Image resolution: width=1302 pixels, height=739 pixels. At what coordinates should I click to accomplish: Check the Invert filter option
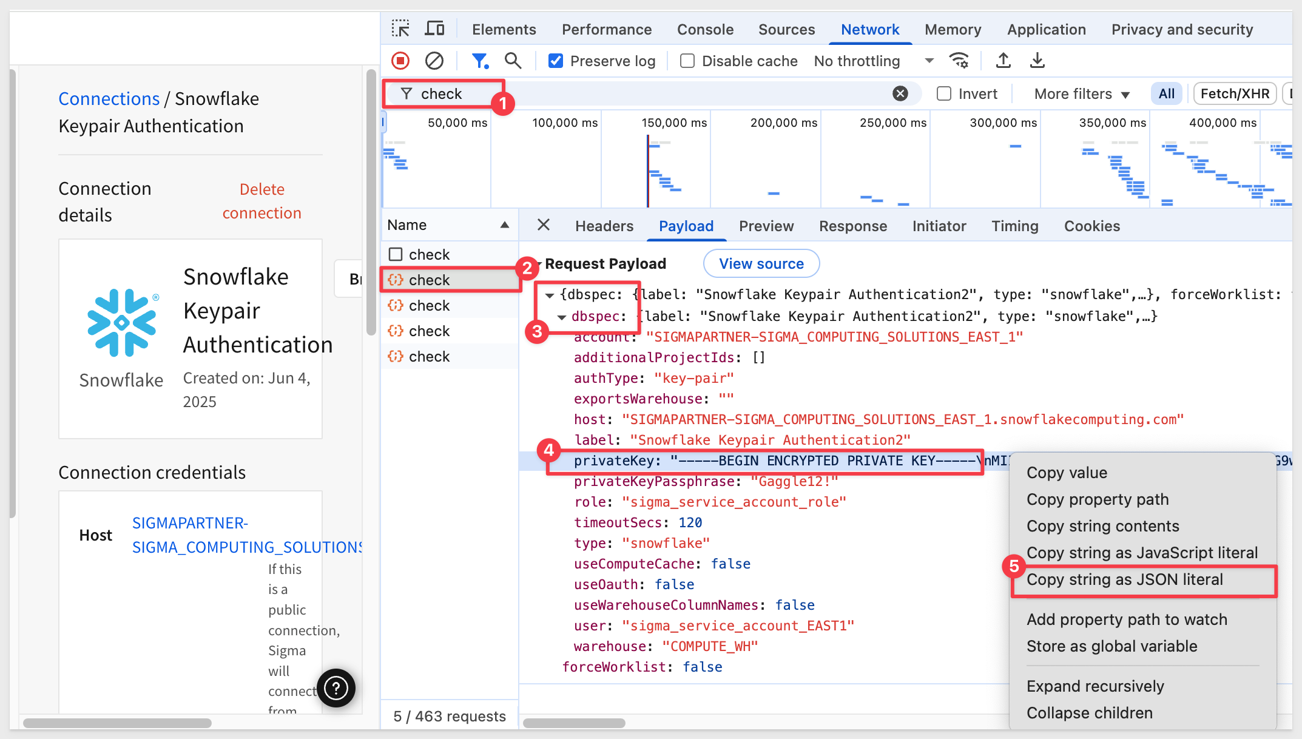(944, 93)
